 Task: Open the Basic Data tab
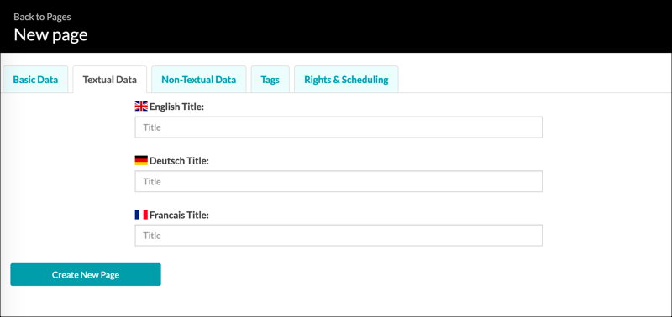35,79
